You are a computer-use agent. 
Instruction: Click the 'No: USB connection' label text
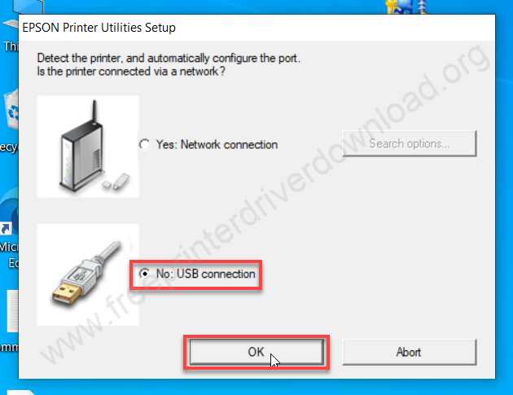click(x=205, y=274)
